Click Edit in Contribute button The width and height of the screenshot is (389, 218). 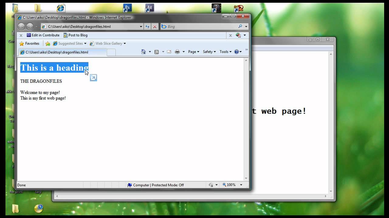click(x=43, y=35)
